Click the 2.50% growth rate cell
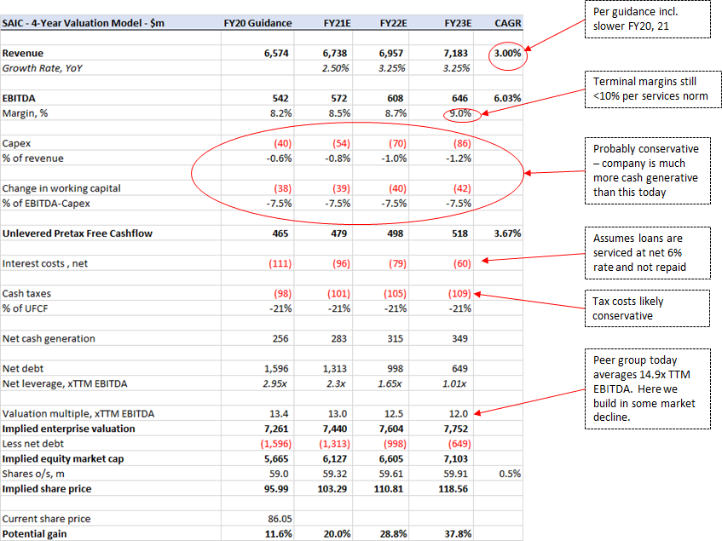 coord(336,68)
